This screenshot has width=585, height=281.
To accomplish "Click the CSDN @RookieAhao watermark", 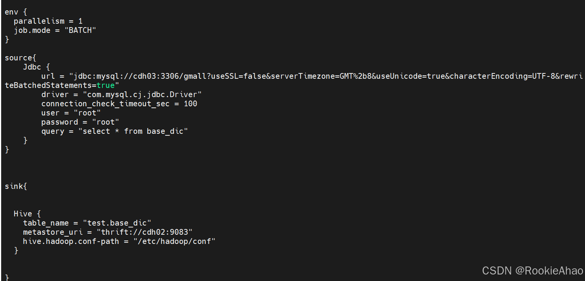I will point(533,271).
